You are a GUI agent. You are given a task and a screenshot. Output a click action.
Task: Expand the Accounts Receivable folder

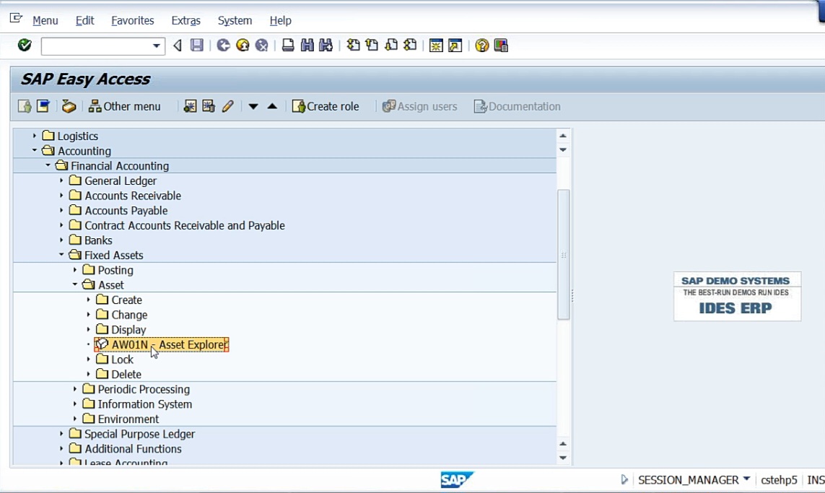[x=61, y=195]
